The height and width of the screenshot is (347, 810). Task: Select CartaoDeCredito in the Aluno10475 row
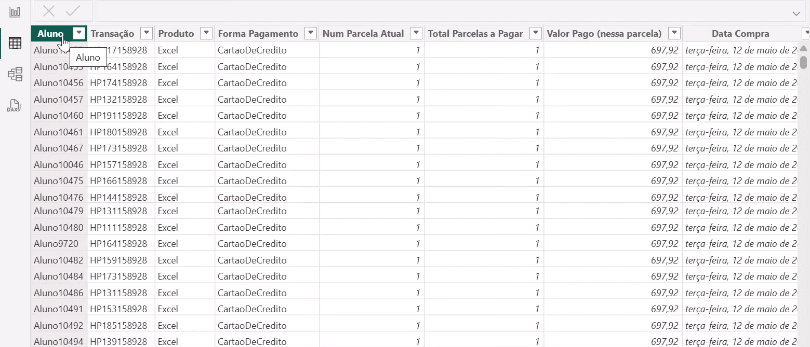(x=267, y=181)
